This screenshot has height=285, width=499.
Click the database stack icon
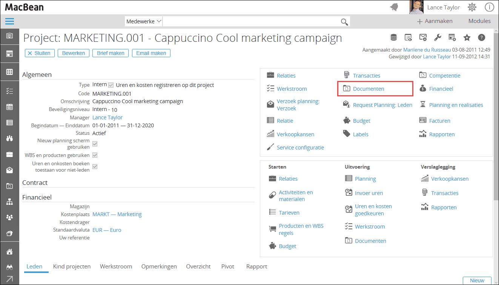pyautogui.click(x=393, y=37)
